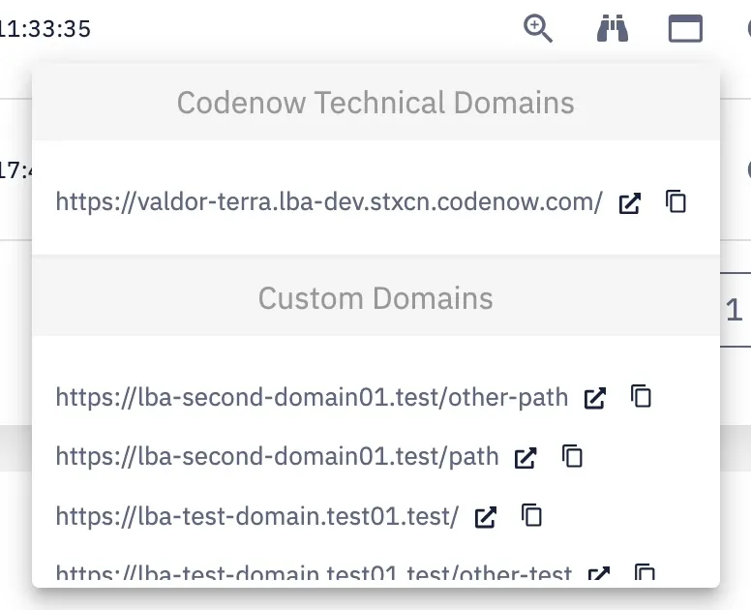
Task: Open lba-second-domain01.test/other-path external link icon
Action: click(595, 398)
